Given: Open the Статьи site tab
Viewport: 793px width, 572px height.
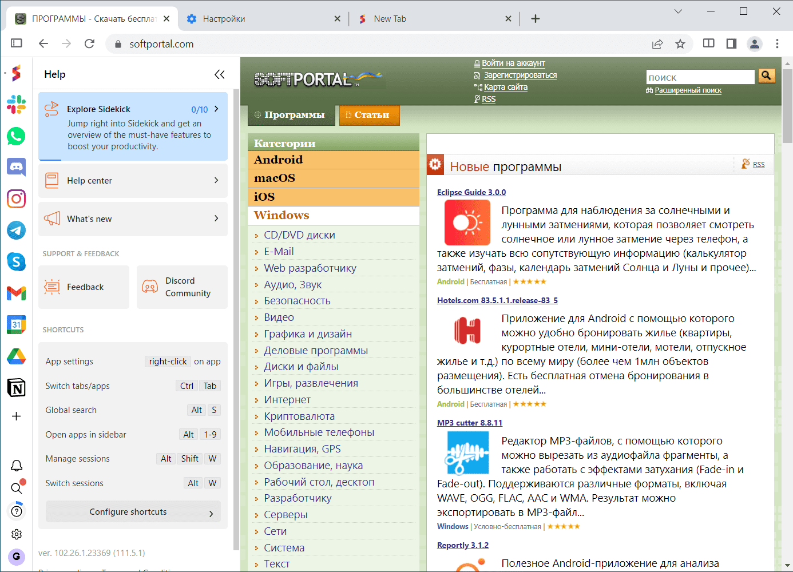Looking at the screenshot, I should tap(369, 115).
